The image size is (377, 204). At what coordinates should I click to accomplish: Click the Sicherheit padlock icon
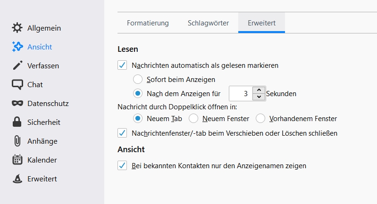click(17, 122)
